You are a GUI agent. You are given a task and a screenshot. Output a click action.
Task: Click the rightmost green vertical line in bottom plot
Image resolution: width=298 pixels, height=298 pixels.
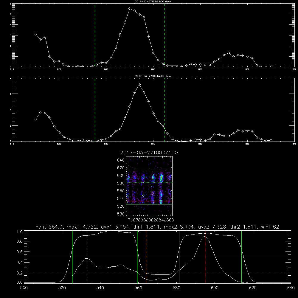coord(242,257)
